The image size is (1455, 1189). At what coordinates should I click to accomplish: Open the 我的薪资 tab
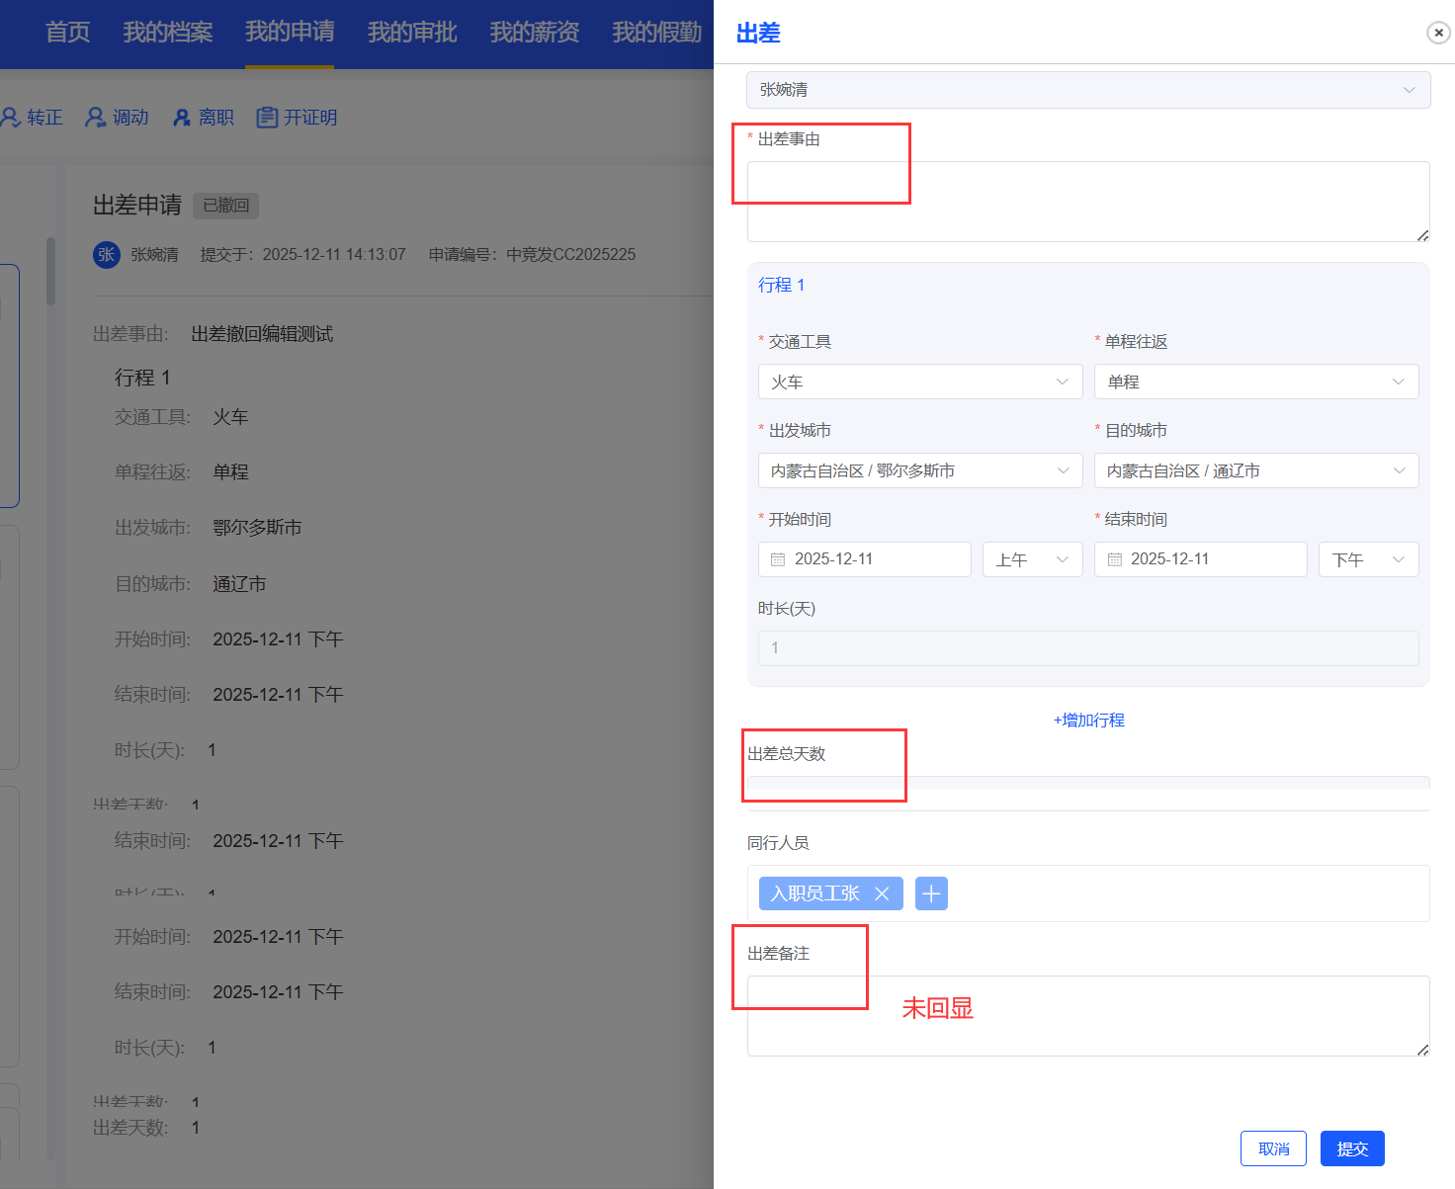[535, 33]
